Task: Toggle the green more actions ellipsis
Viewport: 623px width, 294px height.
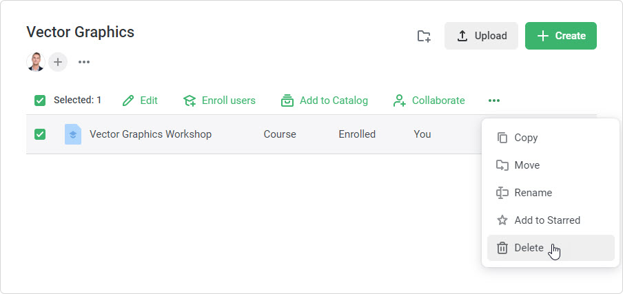Action: [x=493, y=101]
